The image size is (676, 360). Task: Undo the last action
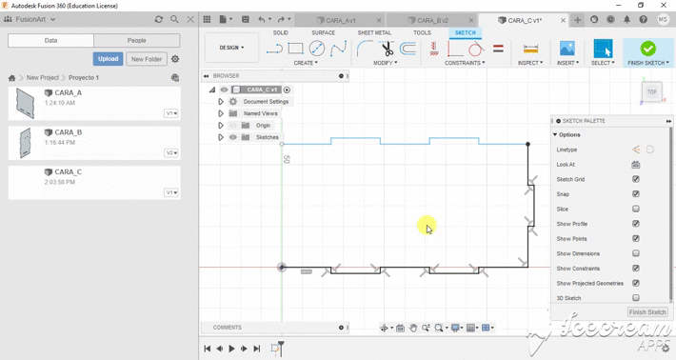coord(261,19)
